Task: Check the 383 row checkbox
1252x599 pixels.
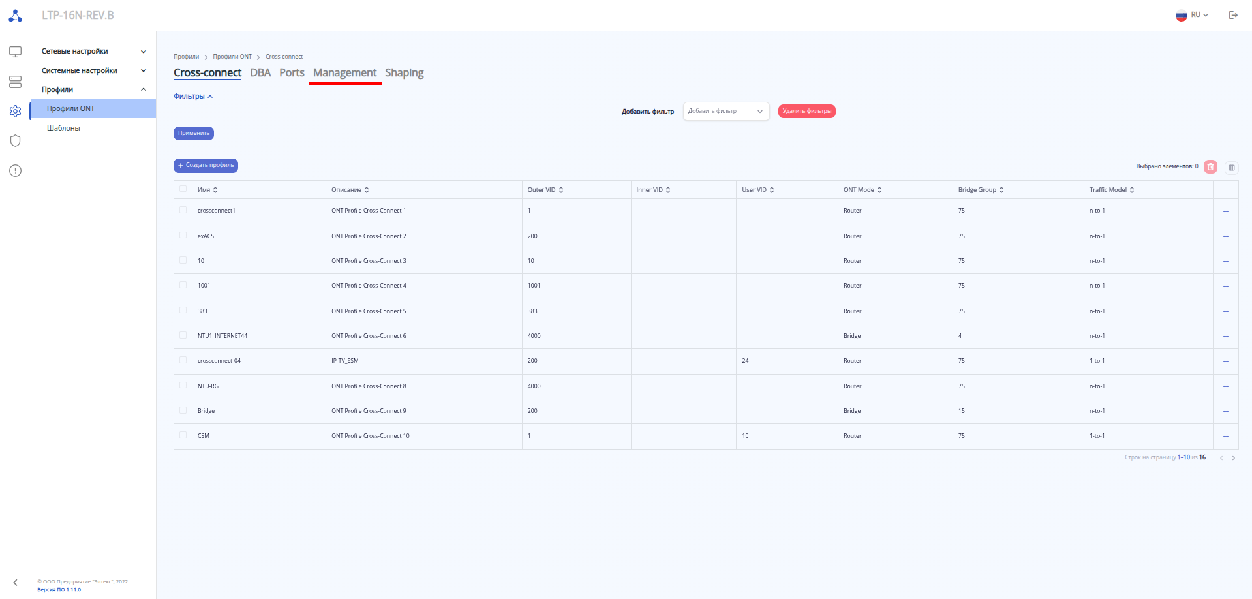Action: (183, 310)
